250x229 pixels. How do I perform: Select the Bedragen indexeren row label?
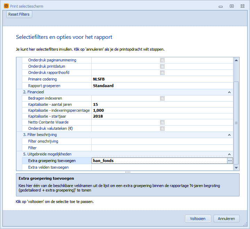[45, 98]
